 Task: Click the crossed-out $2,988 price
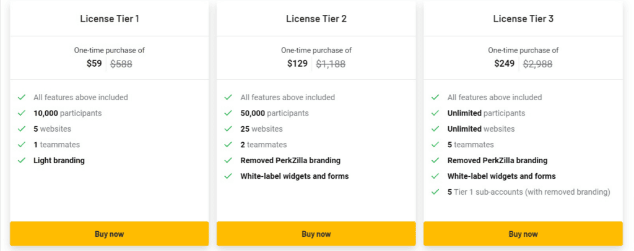(538, 63)
